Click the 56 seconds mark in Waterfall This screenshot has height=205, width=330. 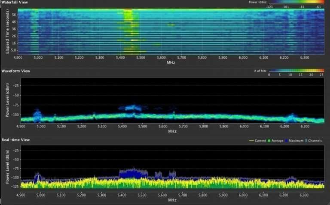(x=14, y=14)
